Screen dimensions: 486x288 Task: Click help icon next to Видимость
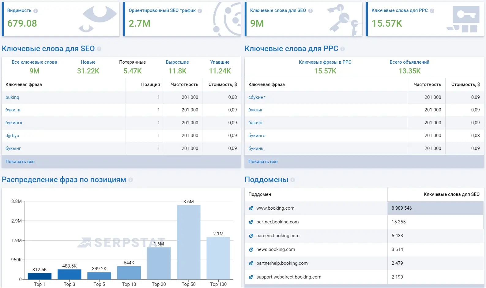coord(36,11)
